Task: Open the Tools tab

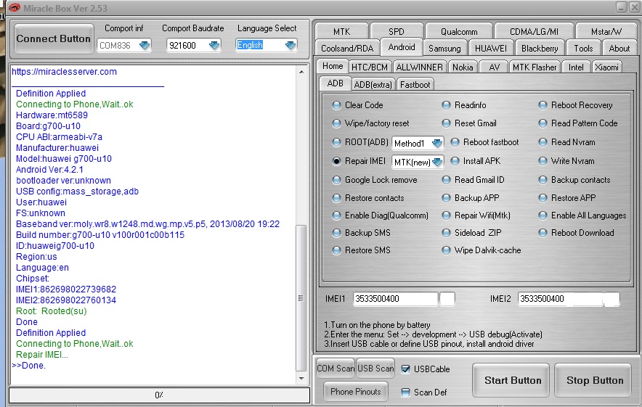Action: [583, 49]
